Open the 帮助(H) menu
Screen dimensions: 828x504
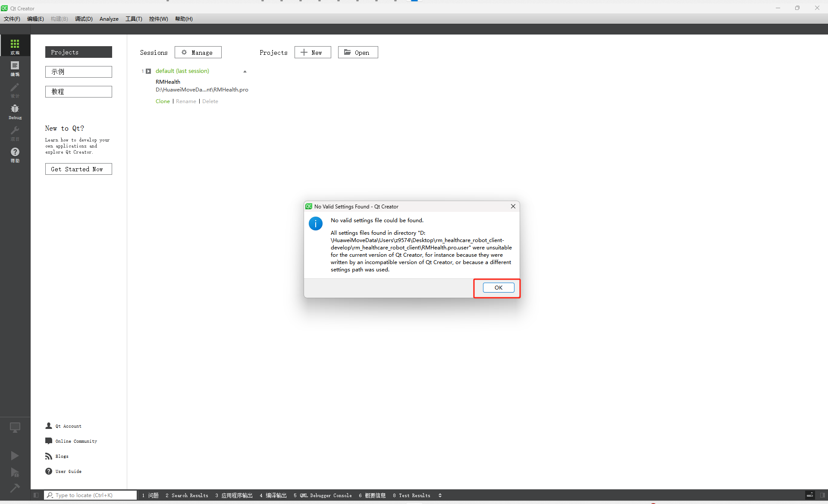(x=184, y=19)
